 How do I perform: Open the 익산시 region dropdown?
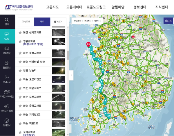(x=97, y=21)
